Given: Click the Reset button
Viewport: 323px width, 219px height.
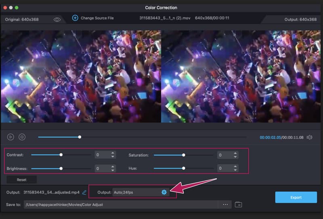Looking at the screenshot, I should point(21,179).
